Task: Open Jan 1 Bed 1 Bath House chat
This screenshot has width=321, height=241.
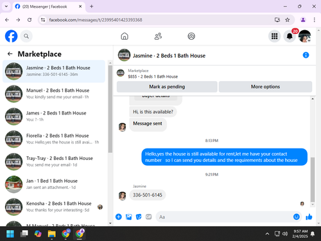Action: point(54,184)
